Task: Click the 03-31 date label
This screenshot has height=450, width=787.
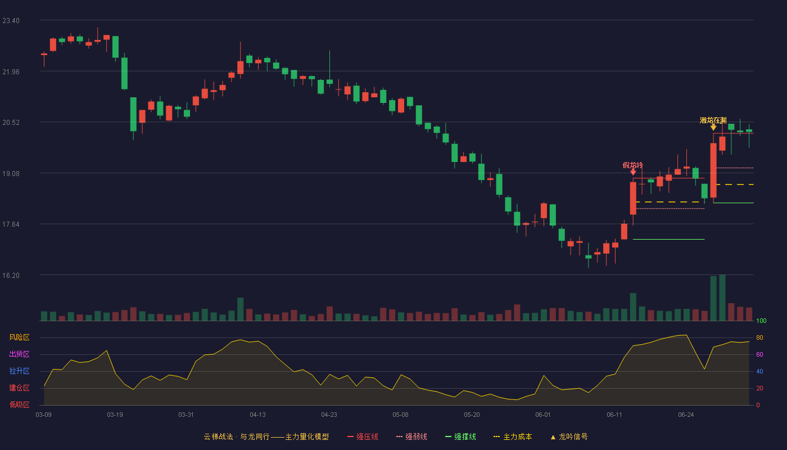Action: [186, 415]
